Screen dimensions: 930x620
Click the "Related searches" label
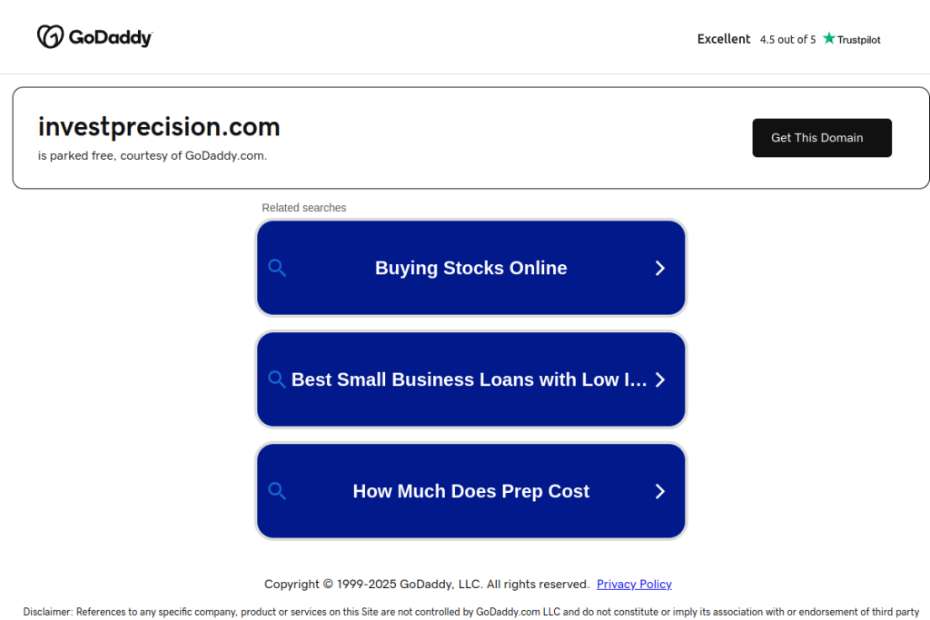coord(304,208)
